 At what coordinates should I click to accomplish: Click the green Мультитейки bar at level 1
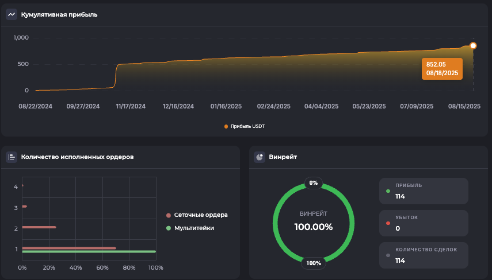[89, 251]
